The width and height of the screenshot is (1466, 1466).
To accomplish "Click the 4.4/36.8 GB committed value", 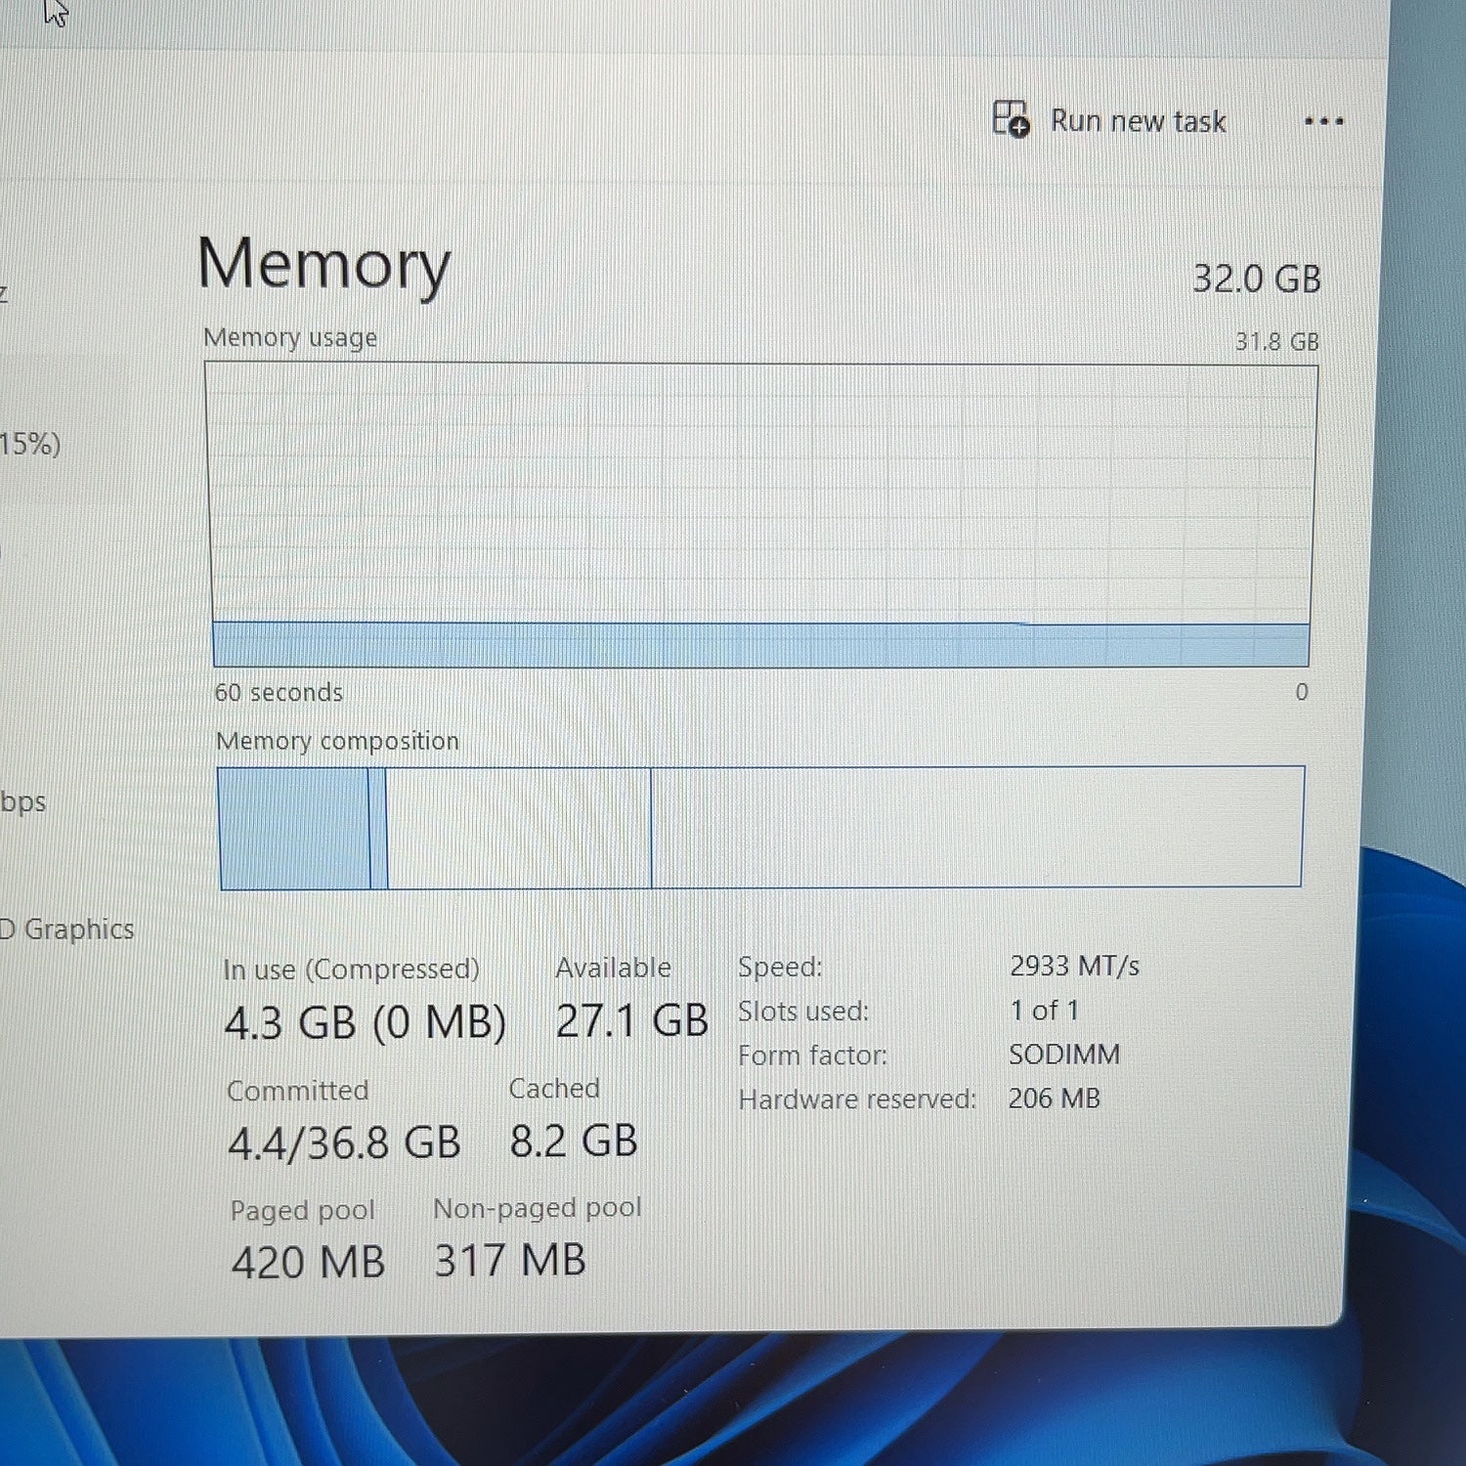I will 344,1143.
